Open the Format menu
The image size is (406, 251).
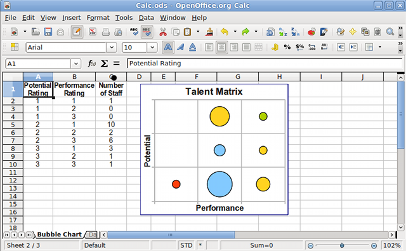coord(98,18)
